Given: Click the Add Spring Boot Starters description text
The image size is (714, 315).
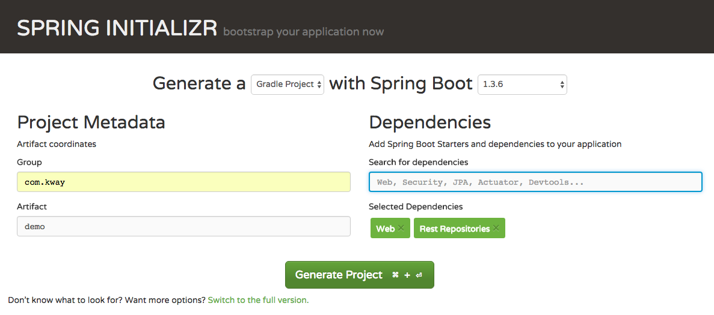Looking at the screenshot, I should tap(495, 144).
